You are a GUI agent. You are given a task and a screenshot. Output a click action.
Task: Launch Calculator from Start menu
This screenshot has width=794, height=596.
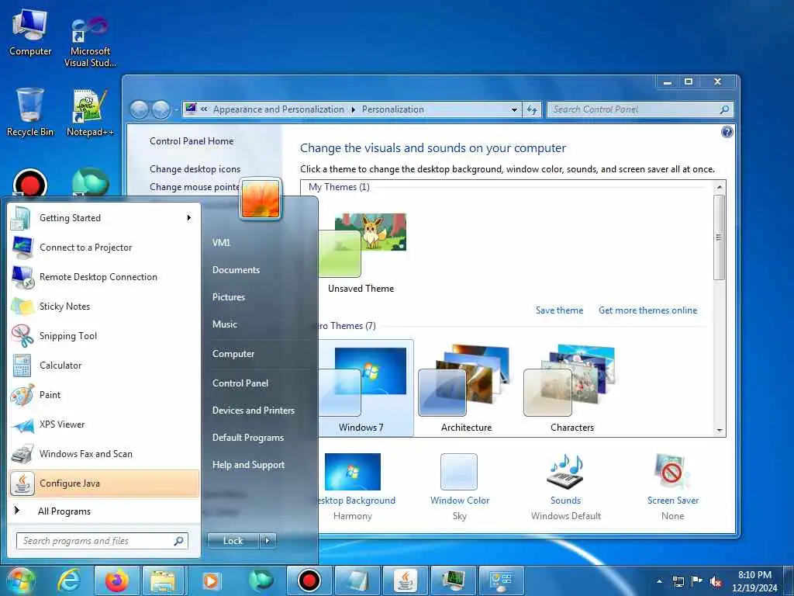click(x=104, y=366)
